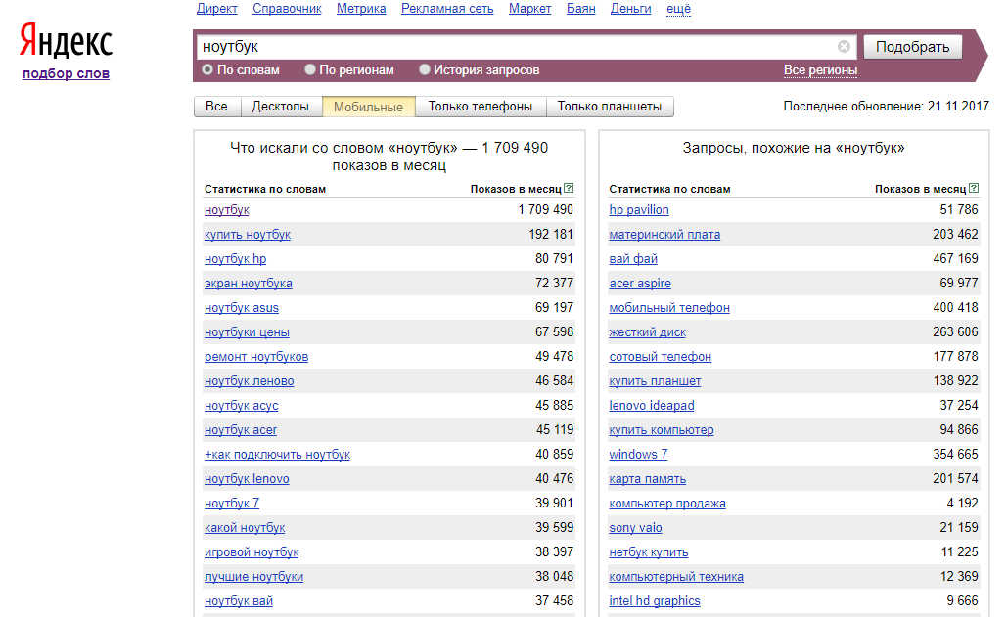Open the 'ноутбук 7' keyword link
This screenshot has width=1007, height=617.
(x=232, y=503)
